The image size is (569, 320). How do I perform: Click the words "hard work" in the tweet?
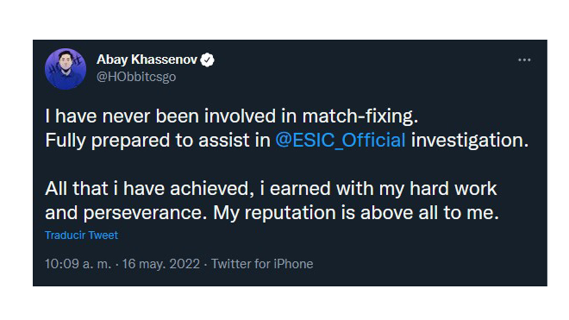pyautogui.click(x=453, y=188)
